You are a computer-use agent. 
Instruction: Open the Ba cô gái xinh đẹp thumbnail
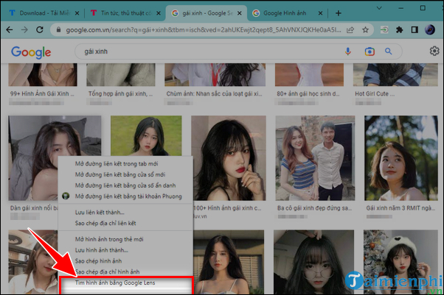coord(315,158)
